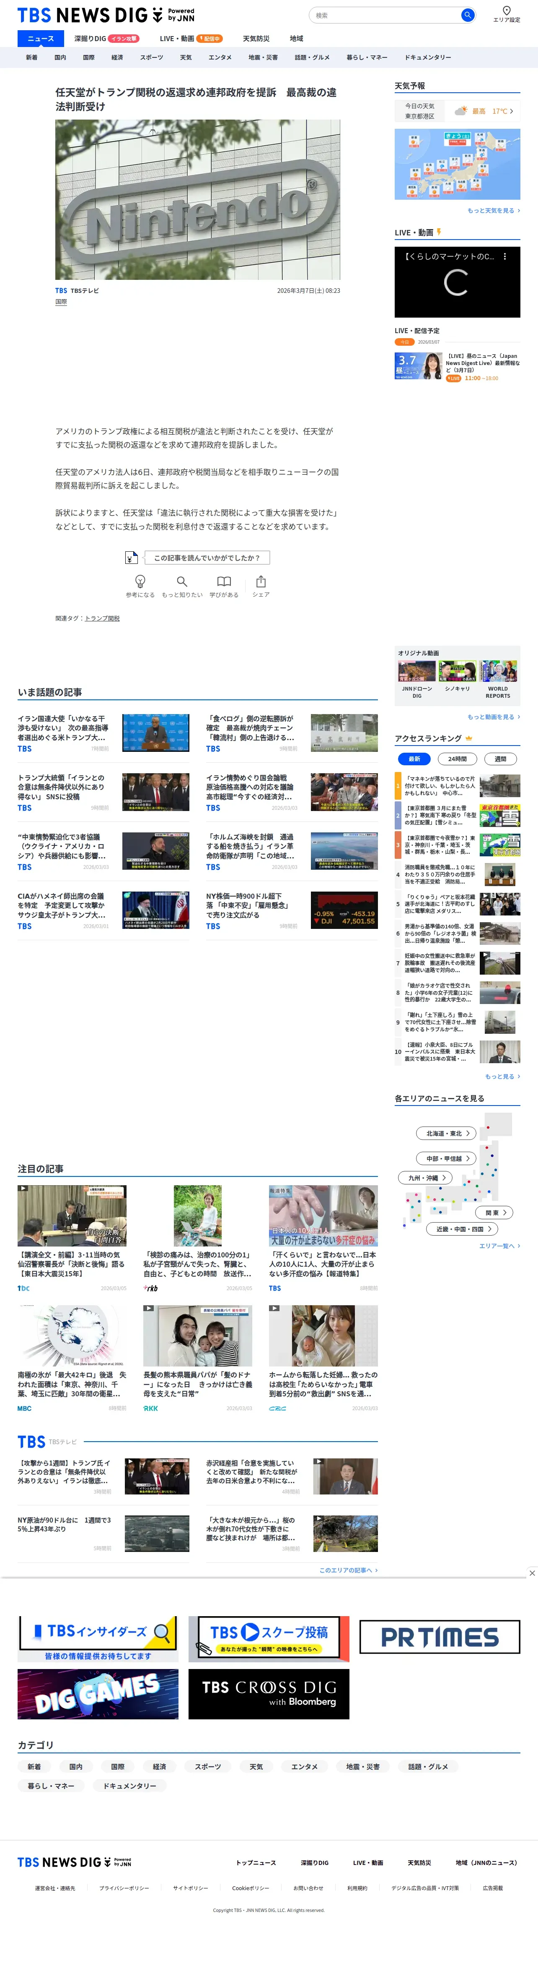The width and height of the screenshot is (538, 1969).
Task: Open the スポーツ sub-navigation item
Action: (x=151, y=57)
